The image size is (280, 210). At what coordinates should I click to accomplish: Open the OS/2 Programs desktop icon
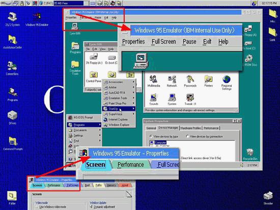pyautogui.click(x=13, y=95)
